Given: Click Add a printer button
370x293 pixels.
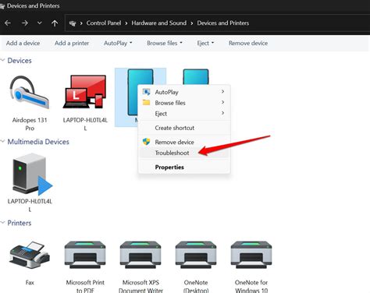Looking at the screenshot, I should (72, 43).
